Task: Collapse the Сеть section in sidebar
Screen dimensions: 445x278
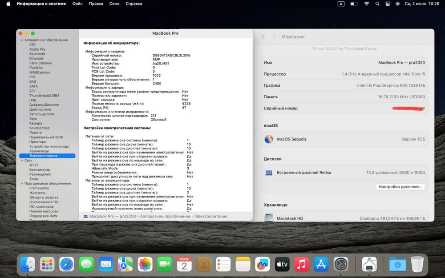Action: pyautogui.click(x=21, y=161)
